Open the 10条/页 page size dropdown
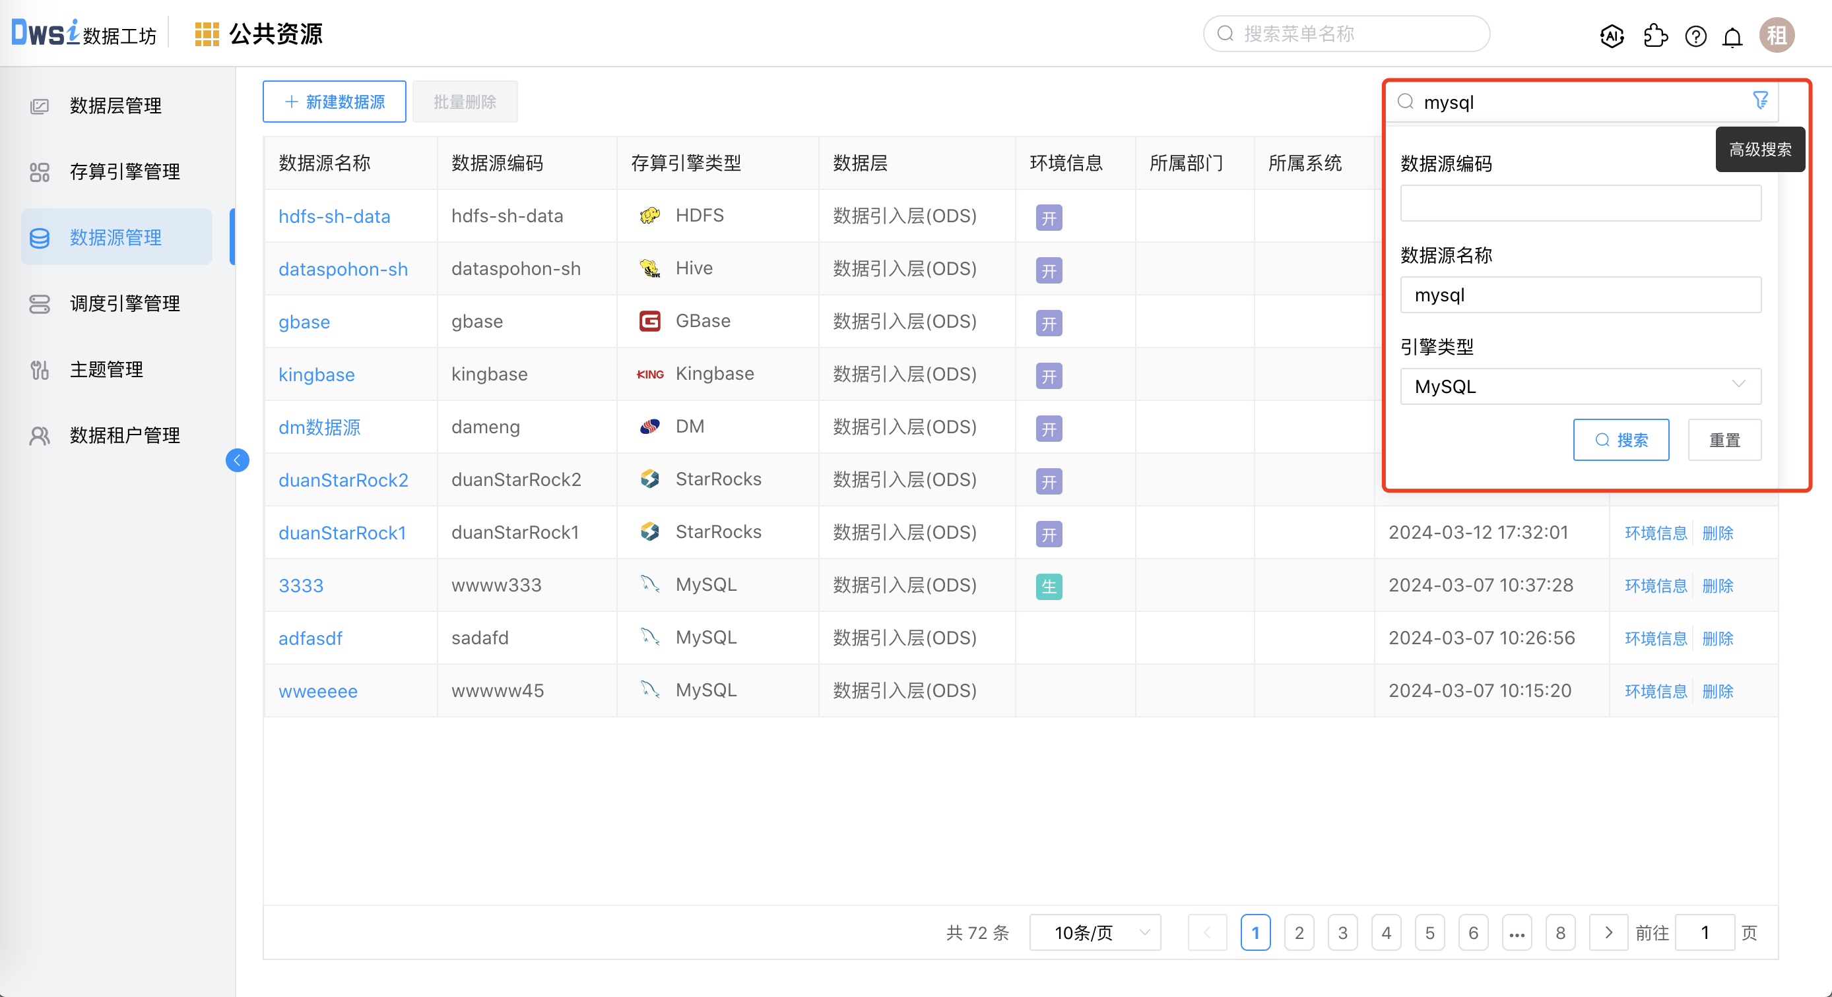Screen dimensions: 1832x997 pos(1094,932)
